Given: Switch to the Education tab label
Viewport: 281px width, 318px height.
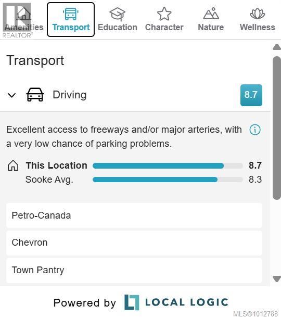Looking at the screenshot, I should point(118,27).
